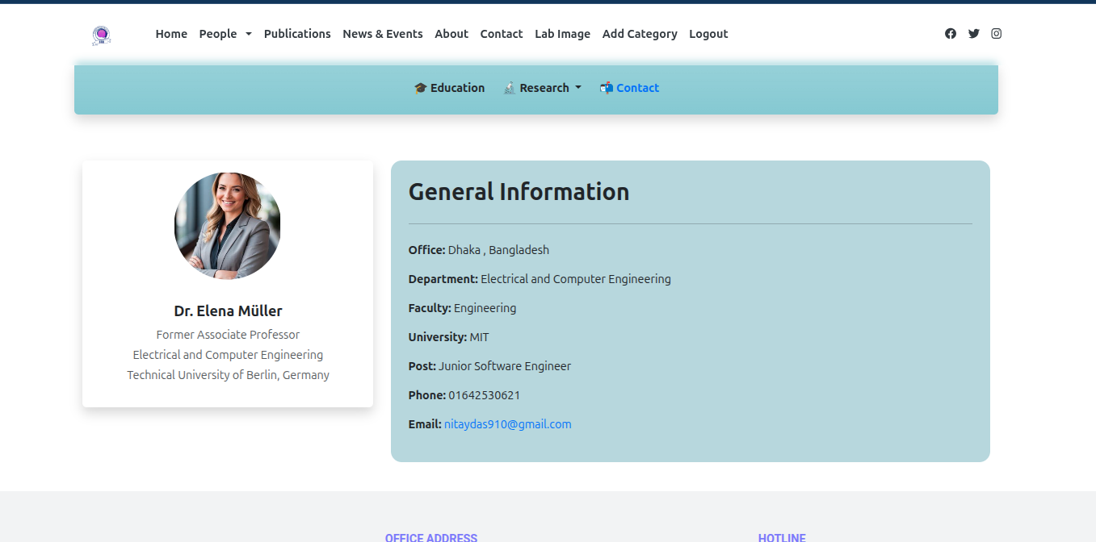Click the nitaydas910@gmail.com email link
This screenshot has width=1096, height=542.
click(507, 424)
